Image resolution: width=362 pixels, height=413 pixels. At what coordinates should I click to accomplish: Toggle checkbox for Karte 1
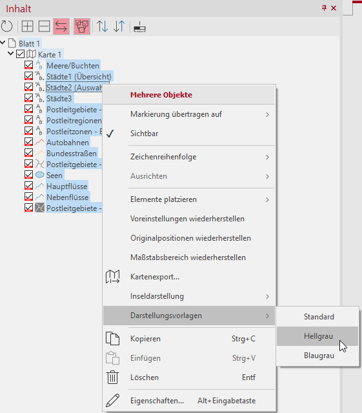(x=20, y=54)
